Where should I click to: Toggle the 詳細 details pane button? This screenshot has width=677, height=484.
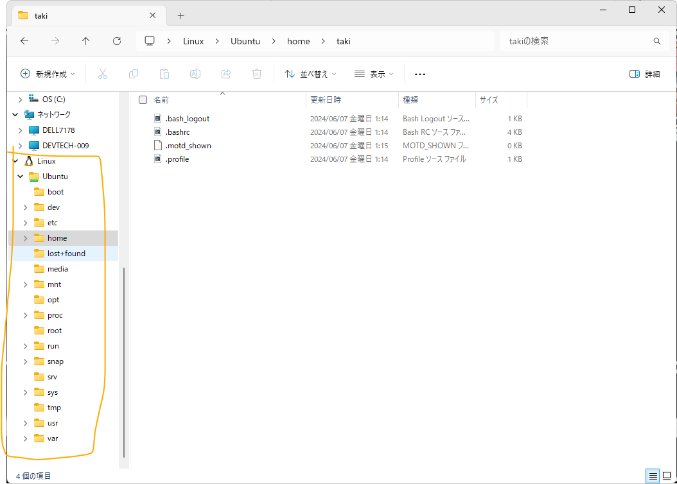[645, 74]
